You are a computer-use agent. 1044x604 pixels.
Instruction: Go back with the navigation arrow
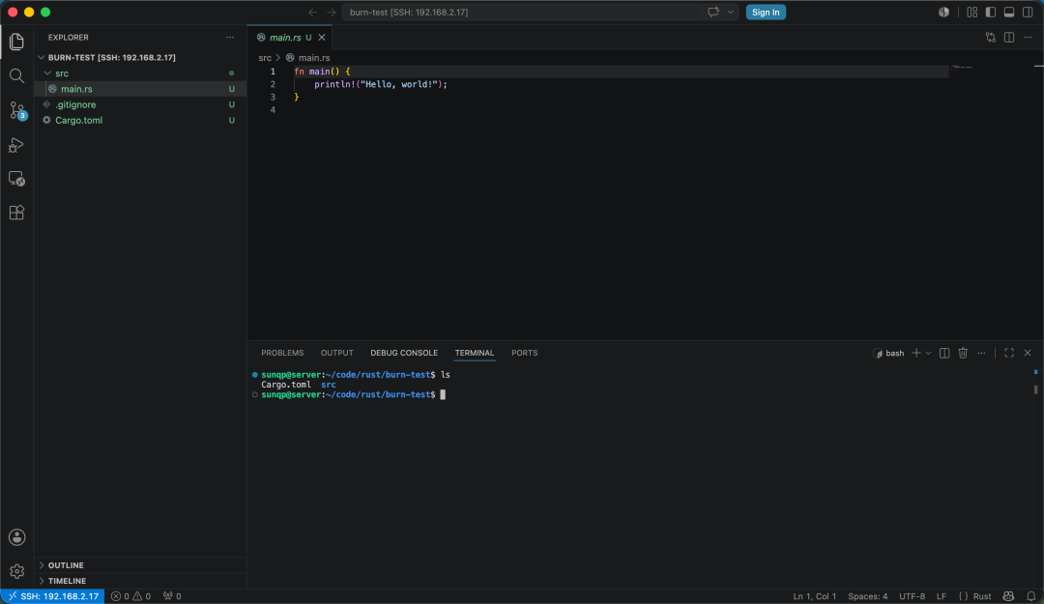312,12
